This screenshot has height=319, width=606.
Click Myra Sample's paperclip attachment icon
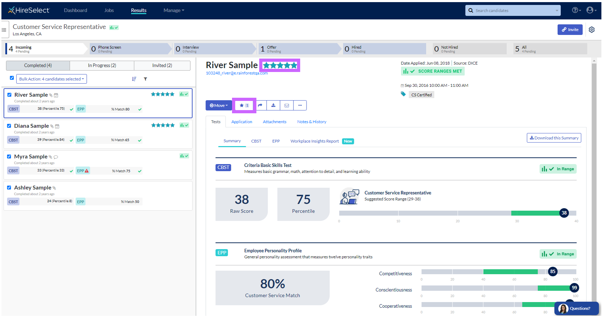(50, 157)
